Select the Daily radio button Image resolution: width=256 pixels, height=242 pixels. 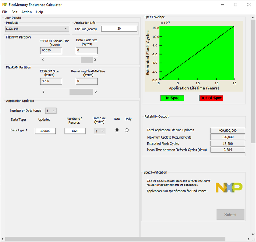[127, 130]
